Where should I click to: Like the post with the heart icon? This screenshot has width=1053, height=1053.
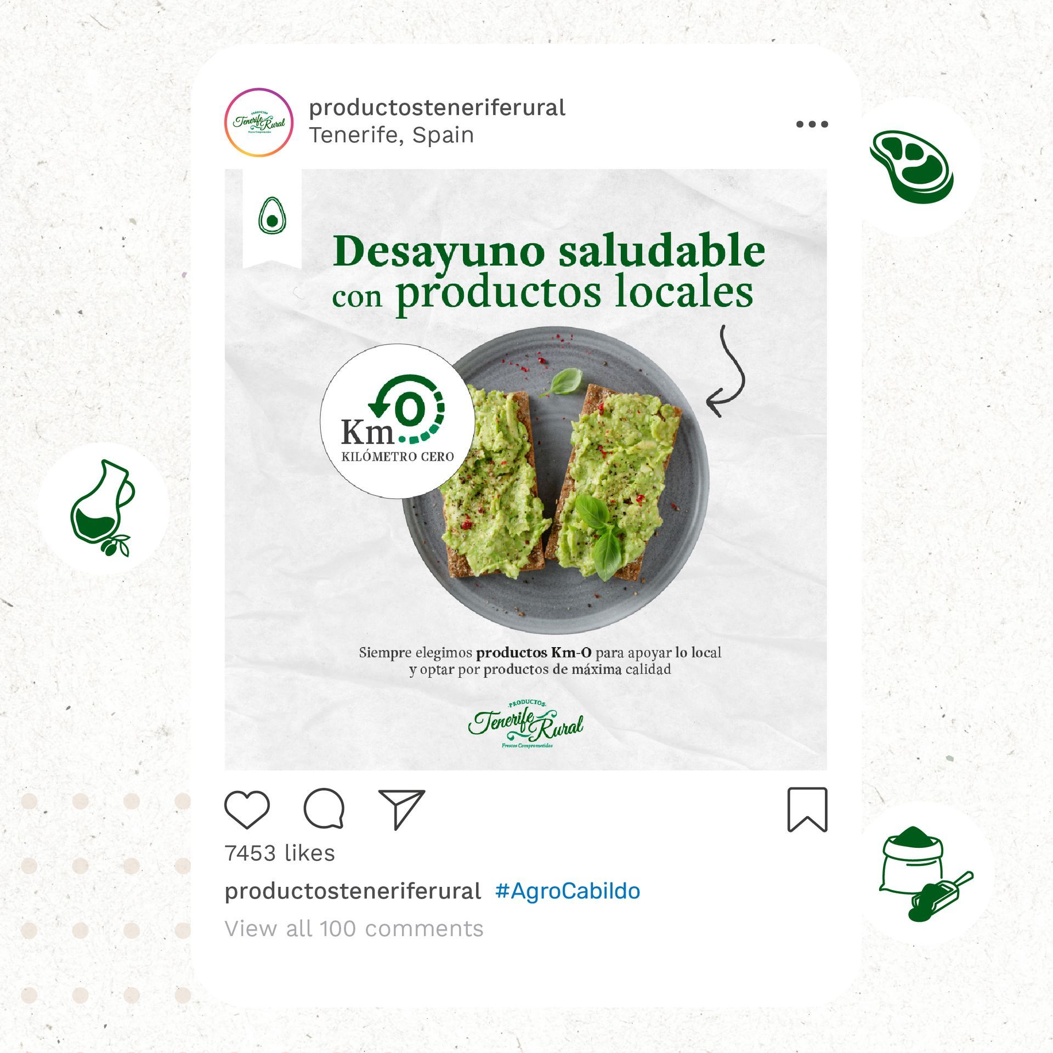point(247,809)
